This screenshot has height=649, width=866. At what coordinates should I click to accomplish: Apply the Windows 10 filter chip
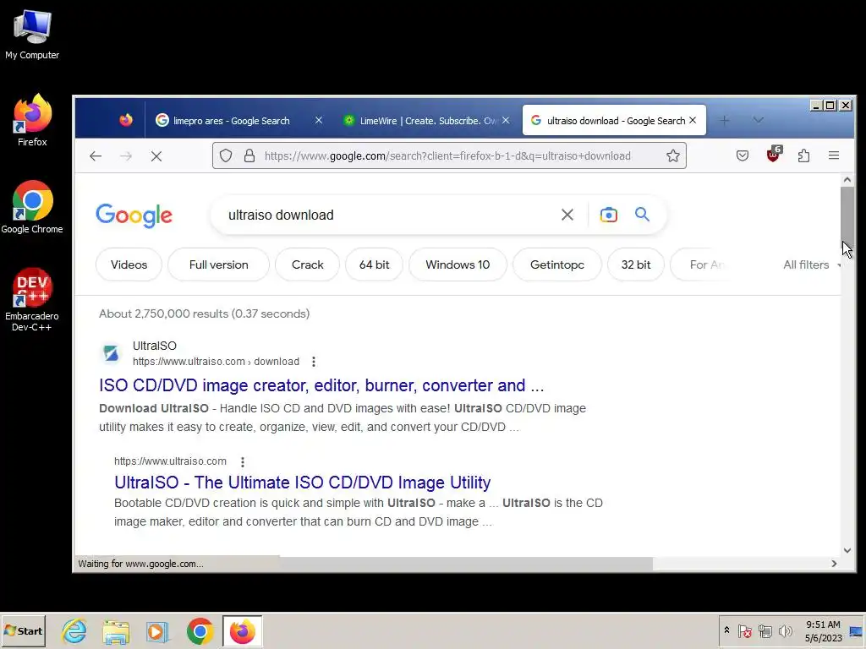458,265
